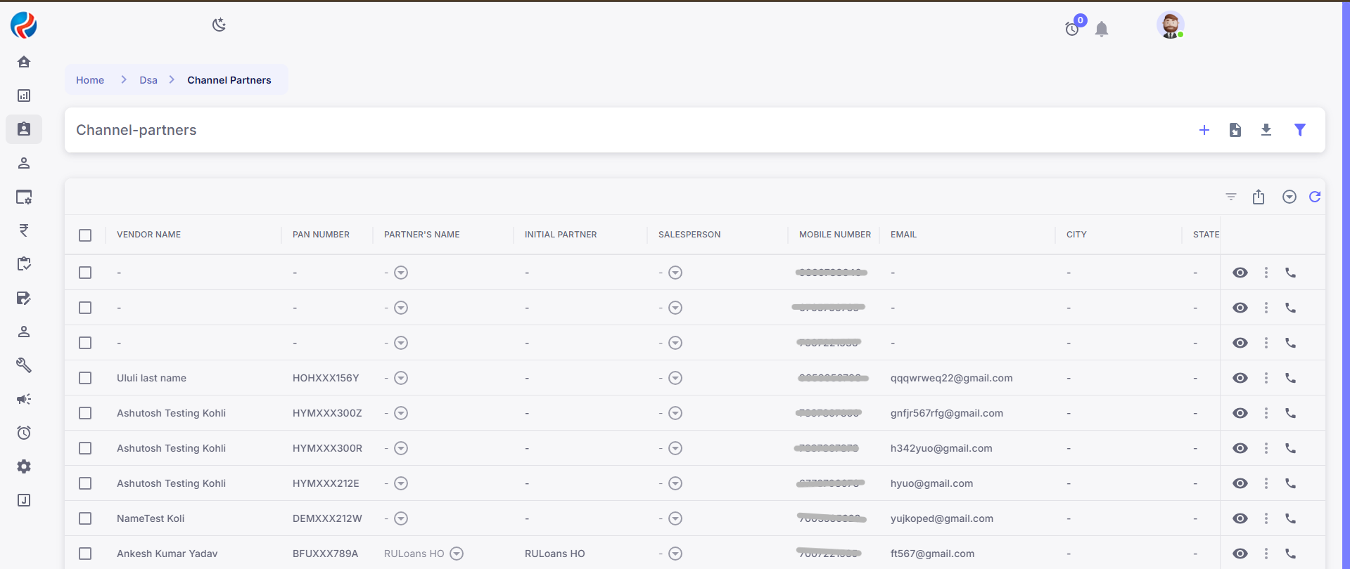1350x569 pixels.
Task: Click the refresh icon above the table
Action: pos(1314,197)
